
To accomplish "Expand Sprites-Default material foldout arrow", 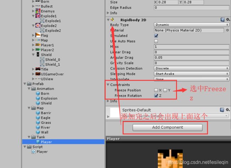I will click(x=108, y=117).
